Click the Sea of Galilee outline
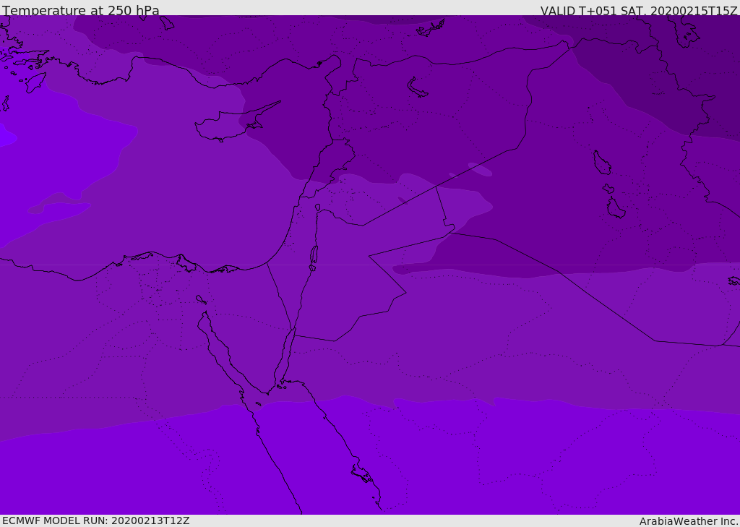This screenshot has height=527, width=740. point(317,207)
